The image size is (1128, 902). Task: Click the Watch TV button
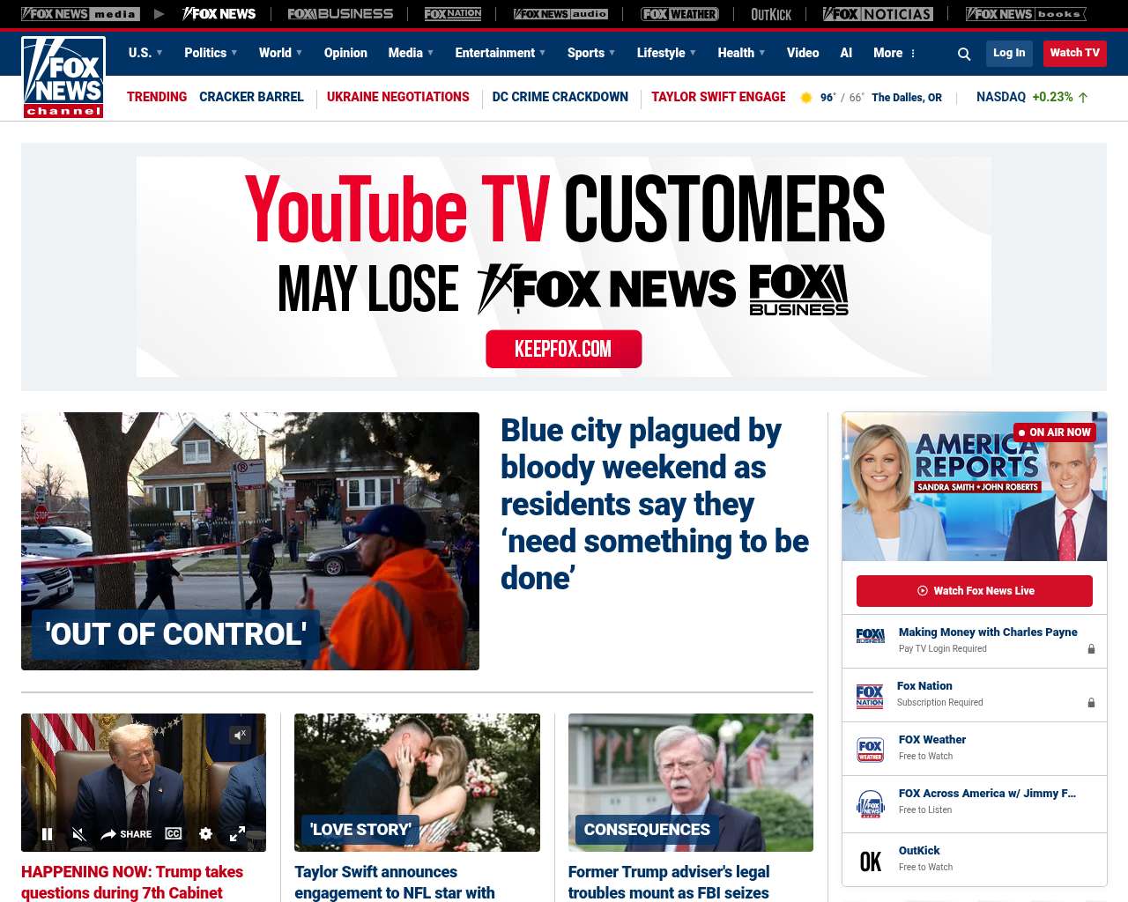pos(1074,53)
